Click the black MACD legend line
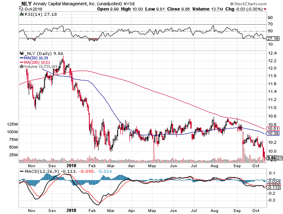 click(x=22, y=171)
